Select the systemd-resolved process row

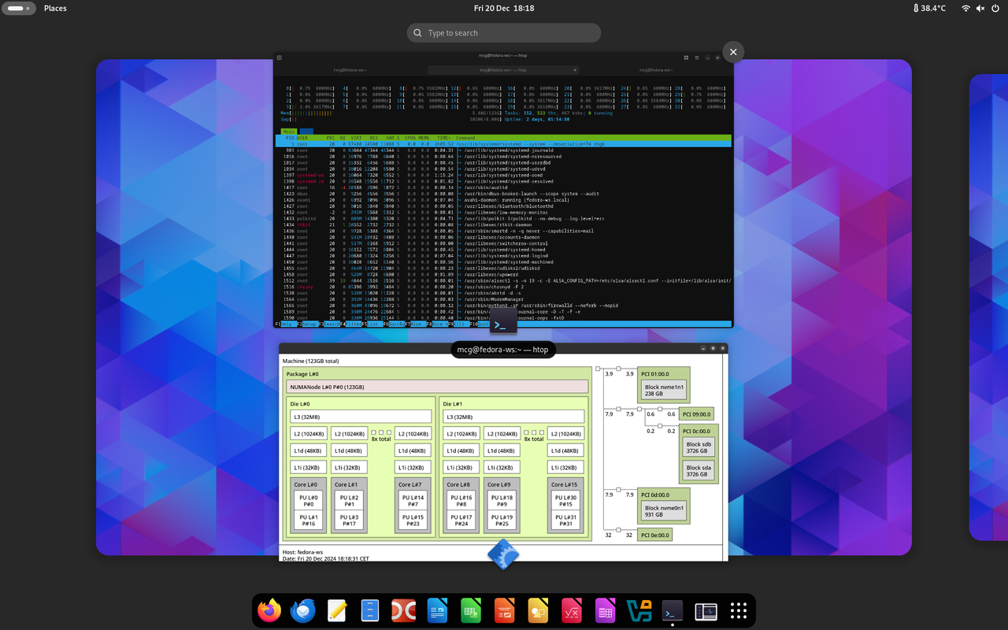pyautogui.click(x=503, y=181)
